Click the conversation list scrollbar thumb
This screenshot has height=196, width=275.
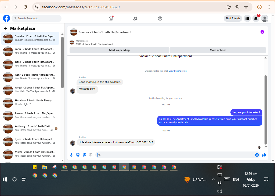(x=62, y=62)
